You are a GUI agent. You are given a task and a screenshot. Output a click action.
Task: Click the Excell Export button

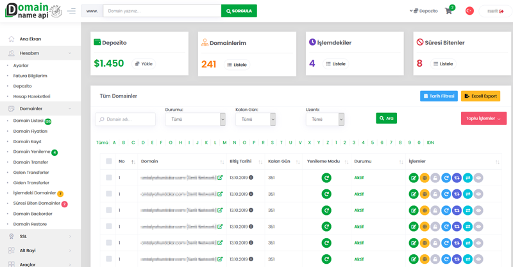(480, 96)
